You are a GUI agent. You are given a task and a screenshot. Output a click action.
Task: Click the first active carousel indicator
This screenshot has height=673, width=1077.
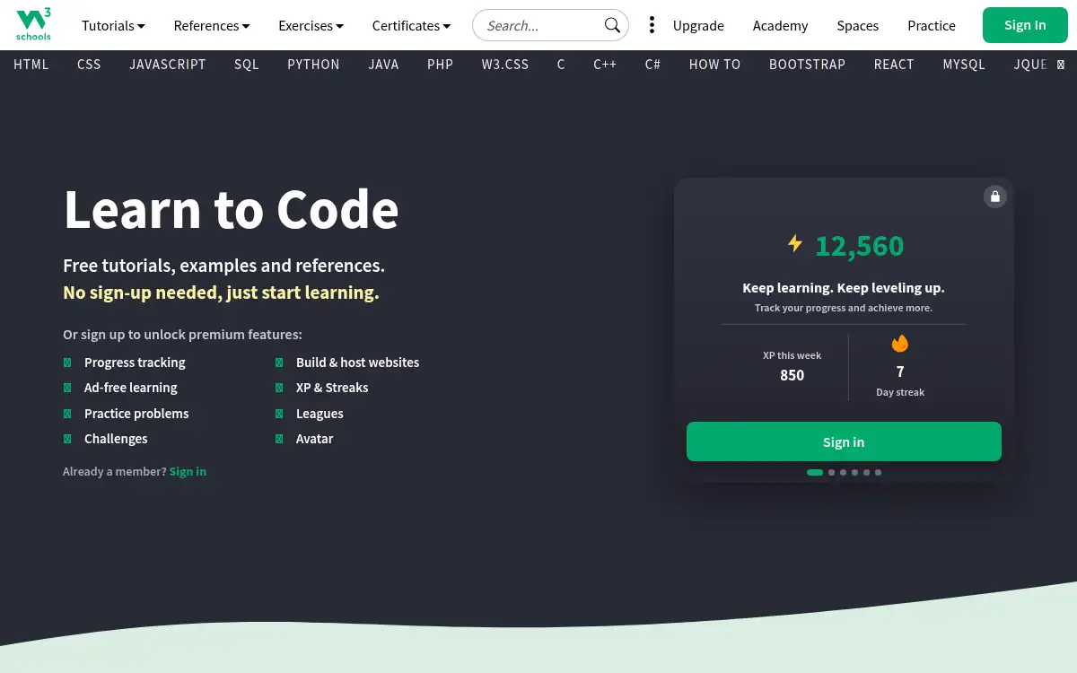(x=815, y=472)
